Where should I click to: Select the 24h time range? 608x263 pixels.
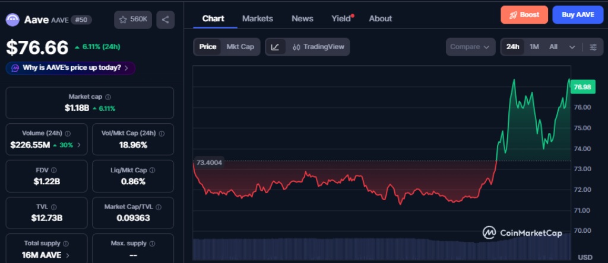[512, 47]
